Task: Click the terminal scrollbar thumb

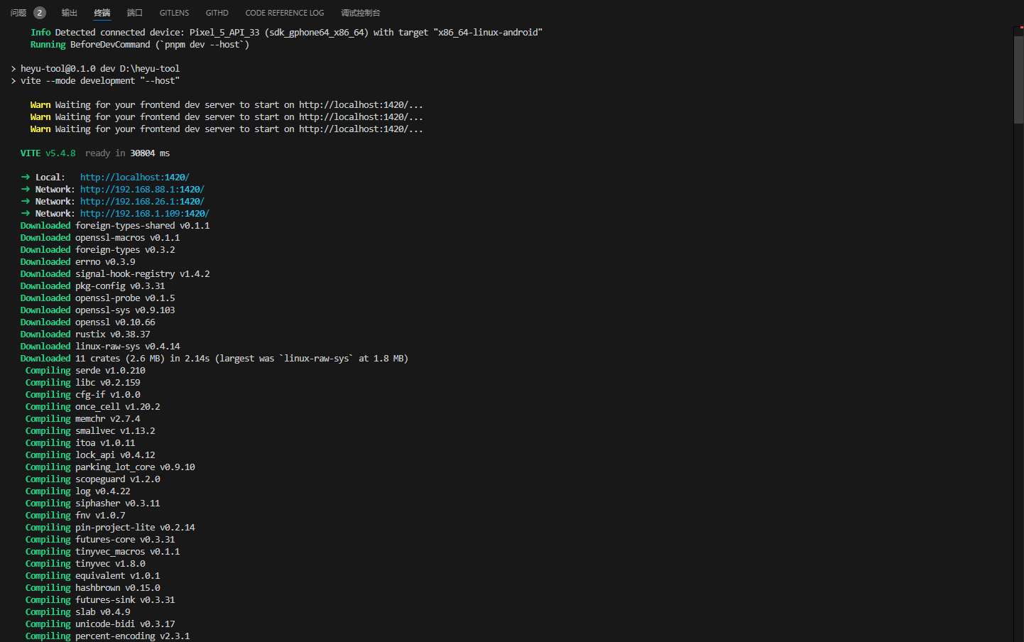Action: click(x=1018, y=80)
